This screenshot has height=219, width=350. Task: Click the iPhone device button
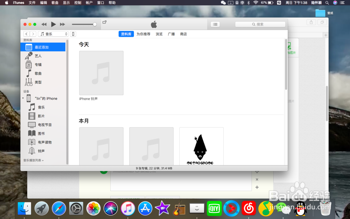(73, 34)
